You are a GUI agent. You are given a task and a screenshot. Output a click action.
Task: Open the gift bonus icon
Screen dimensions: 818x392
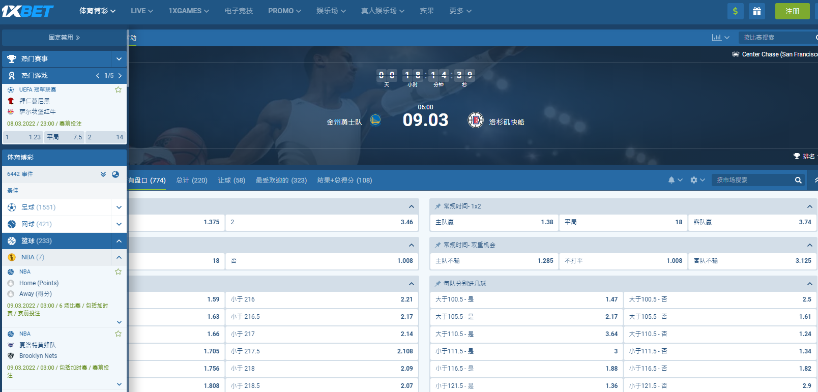(x=757, y=11)
